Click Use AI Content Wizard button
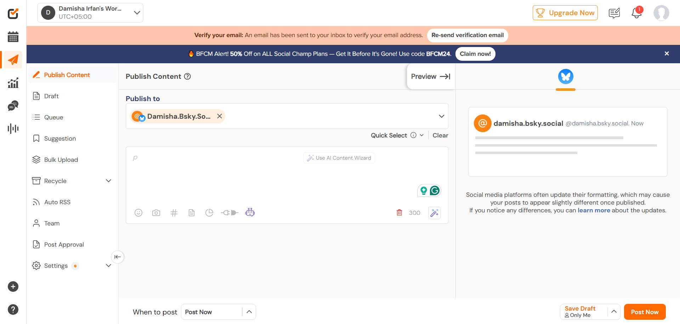The image size is (680, 324). 339,158
